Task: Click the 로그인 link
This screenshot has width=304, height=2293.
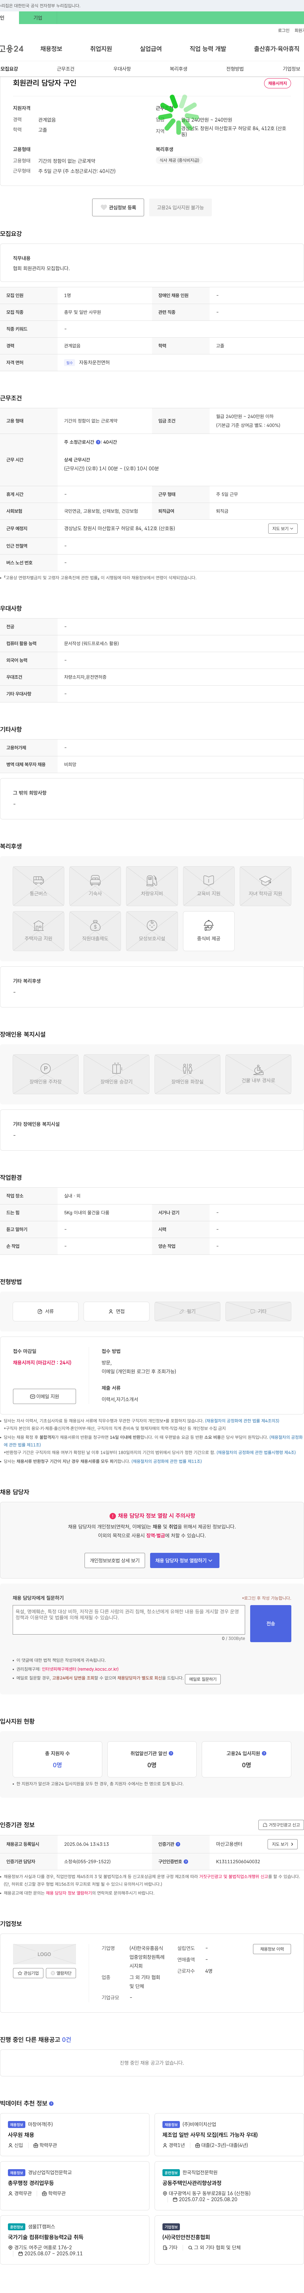Action: pos(283,30)
